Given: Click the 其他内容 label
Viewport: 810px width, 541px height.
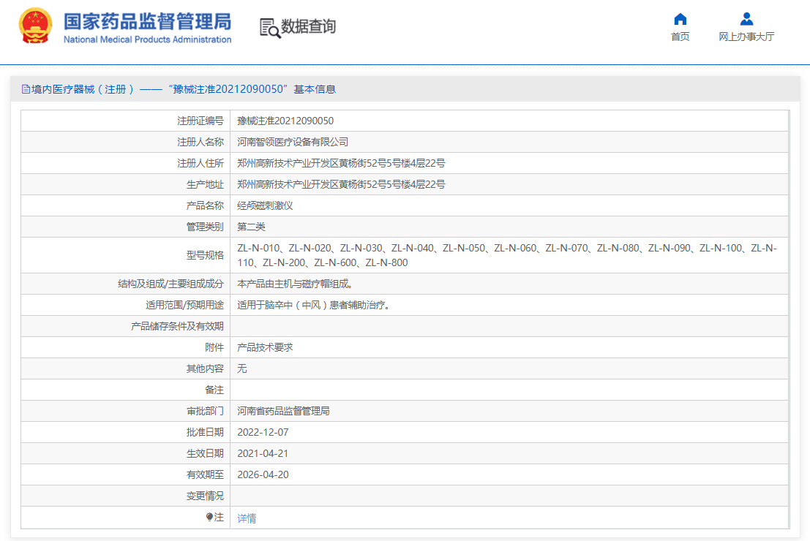Looking at the screenshot, I should (x=205, y=368).
